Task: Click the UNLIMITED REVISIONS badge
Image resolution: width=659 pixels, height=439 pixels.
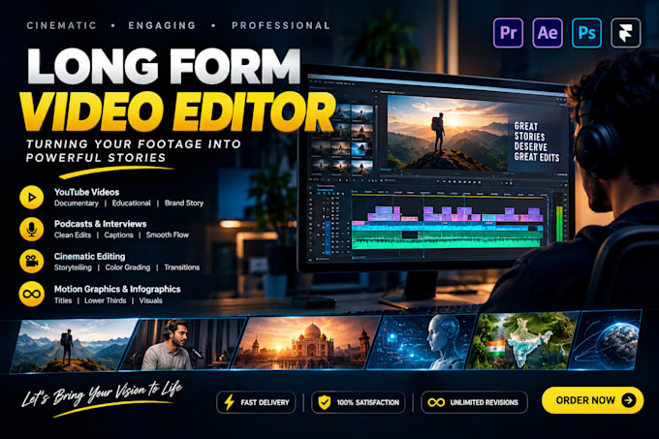Action: tap(474, 402)
